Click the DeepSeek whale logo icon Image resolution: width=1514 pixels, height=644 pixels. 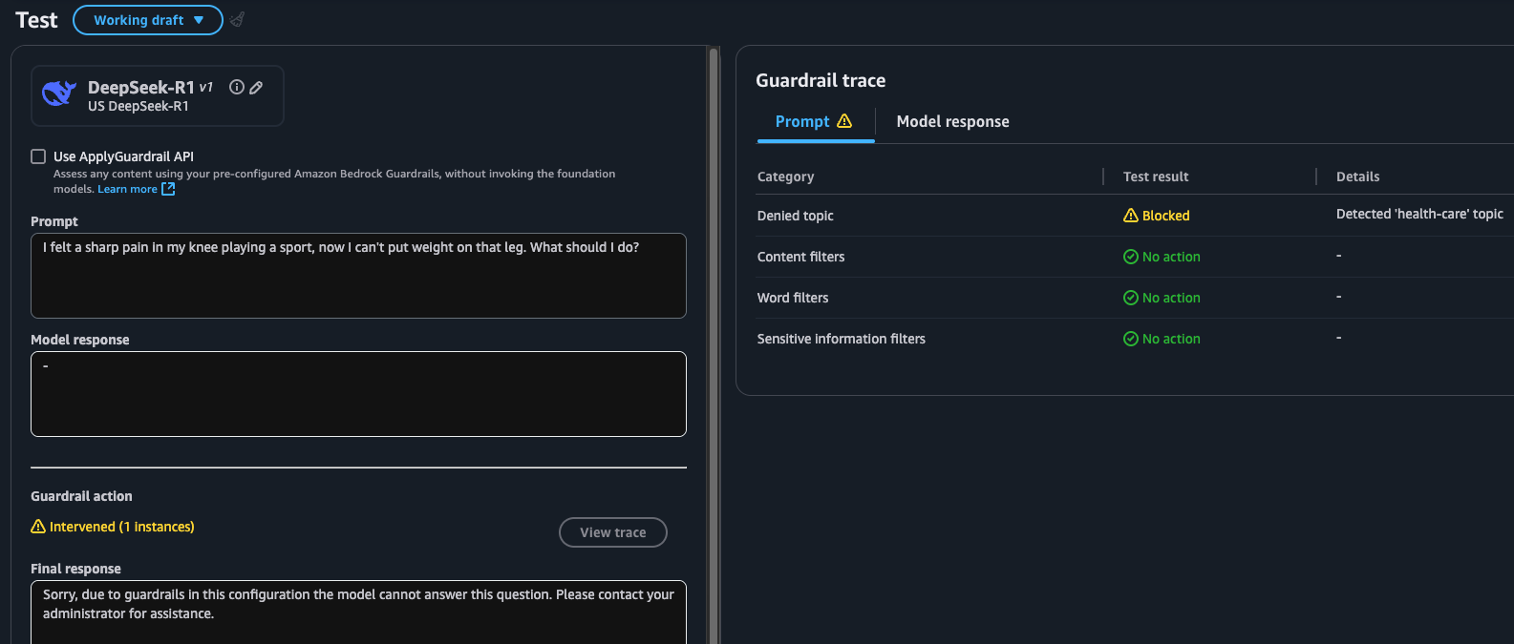(x=59, y=93)
